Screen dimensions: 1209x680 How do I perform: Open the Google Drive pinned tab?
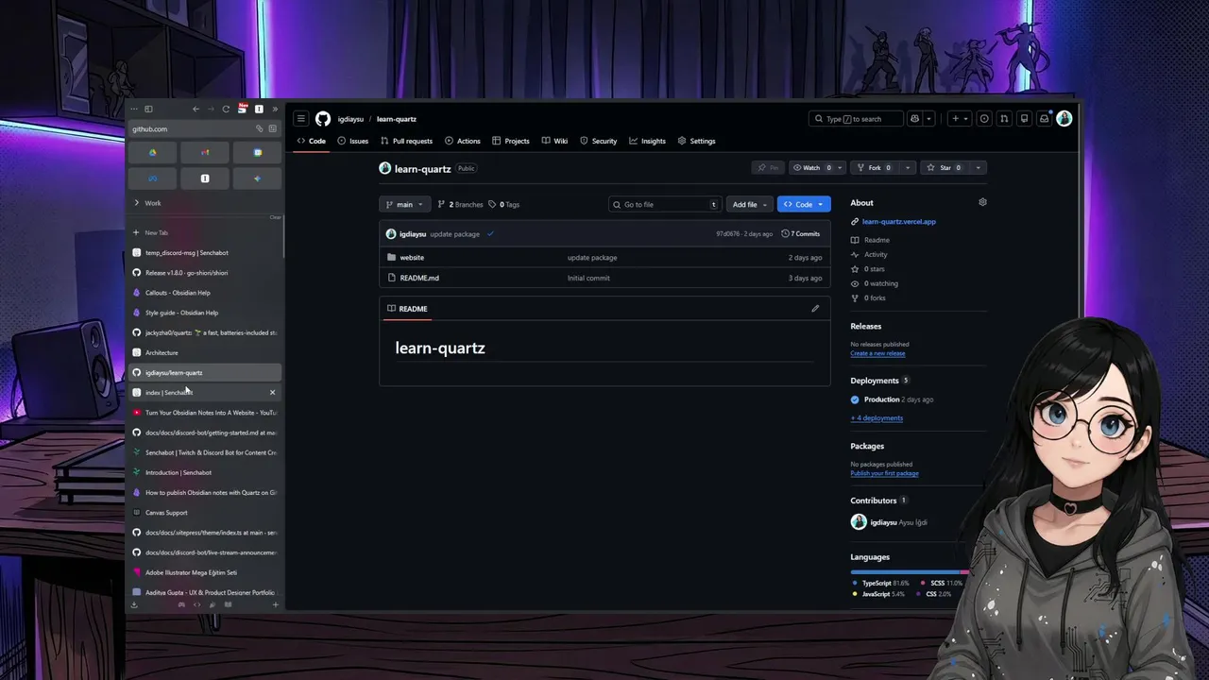click(x=152, y=152)
